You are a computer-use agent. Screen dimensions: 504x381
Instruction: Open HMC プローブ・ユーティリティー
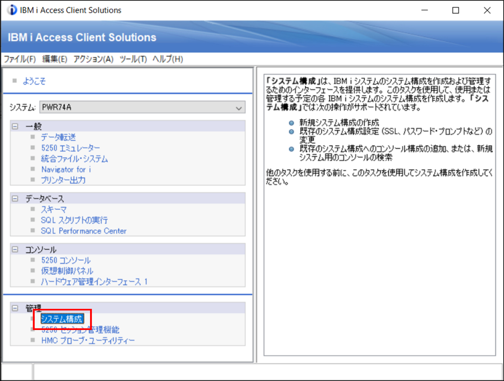(x=88, y=341)
